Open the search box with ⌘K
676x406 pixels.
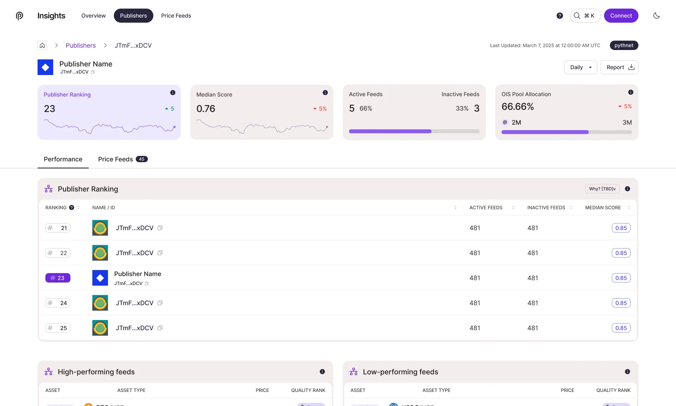point(585,16)
